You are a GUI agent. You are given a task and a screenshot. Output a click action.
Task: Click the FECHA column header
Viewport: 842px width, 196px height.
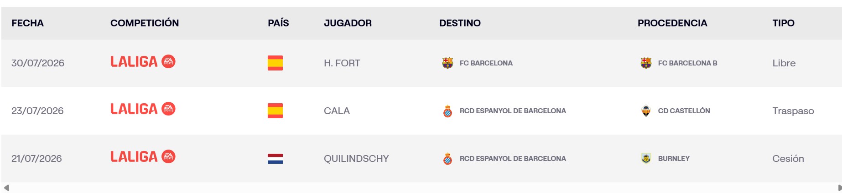27,23
